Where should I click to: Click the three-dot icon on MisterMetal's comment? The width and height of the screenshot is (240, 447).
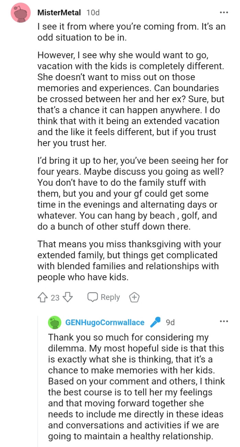coord(224,12)
